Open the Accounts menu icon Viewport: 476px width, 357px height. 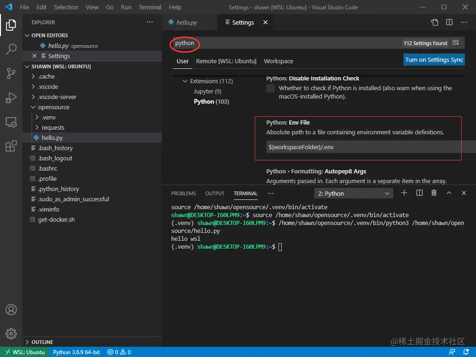click(11, 310)
